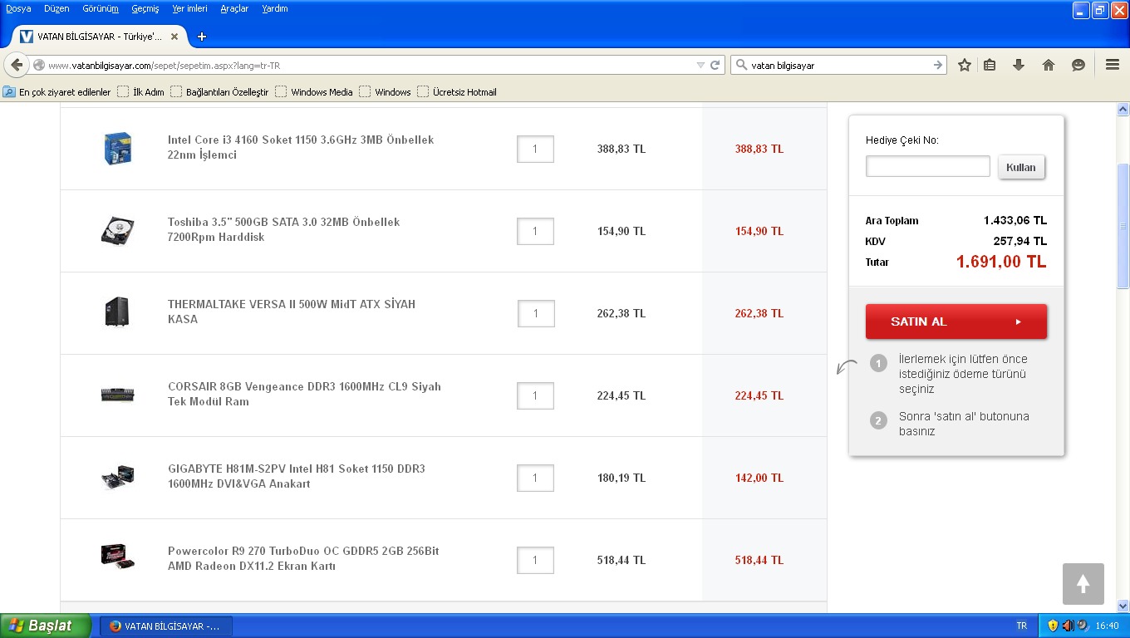
Task: Click quantity box for Intel Core i3
Action: click(x=535, y=150)
